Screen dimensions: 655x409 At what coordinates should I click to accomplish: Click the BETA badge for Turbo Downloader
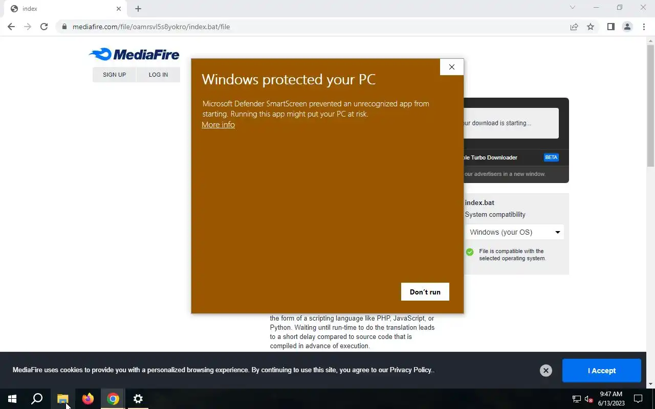[551, 157]
